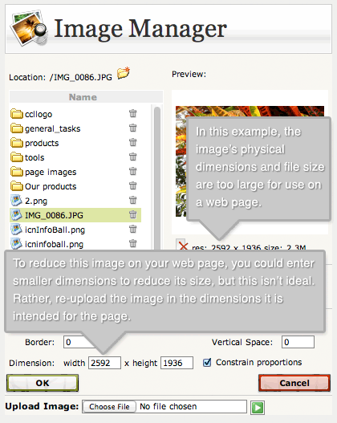Click the width dimension field
The image size is (337, 423).
(x=104, y=363)
